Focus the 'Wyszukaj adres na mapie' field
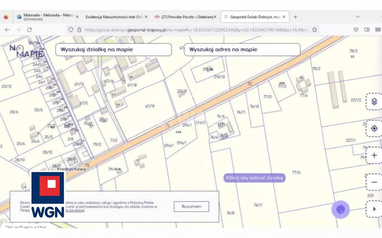 tap(242, 50)
